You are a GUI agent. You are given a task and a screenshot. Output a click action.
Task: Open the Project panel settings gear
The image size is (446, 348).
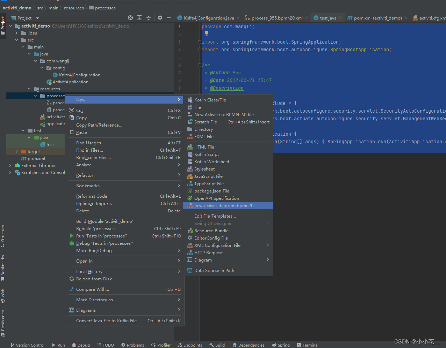(159, 18)
